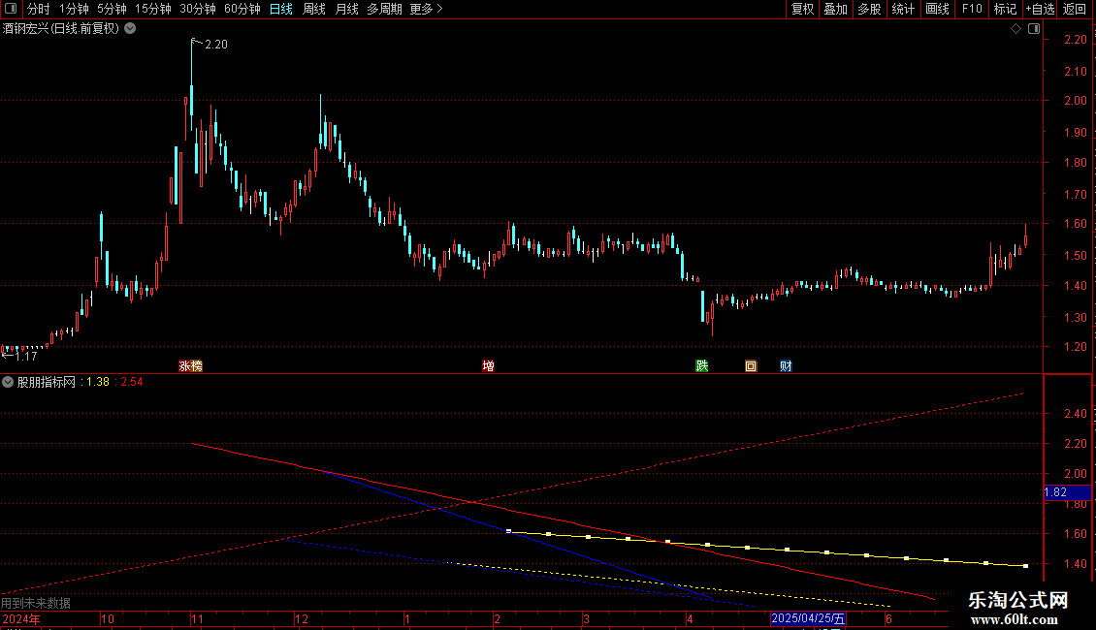Click the 2024年 label on time axis

tap(21, 618)
